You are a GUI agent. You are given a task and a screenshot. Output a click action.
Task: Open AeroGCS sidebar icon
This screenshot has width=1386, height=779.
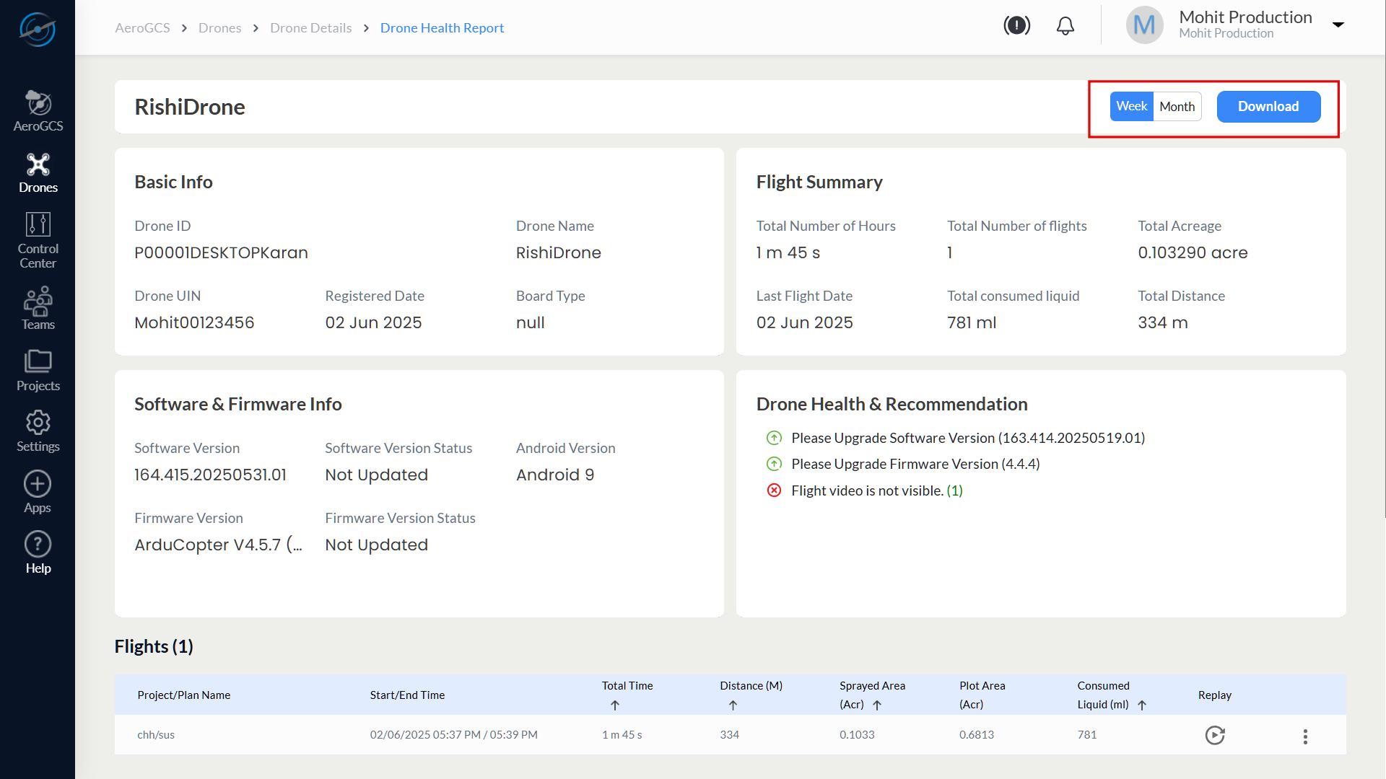(38, 110)
